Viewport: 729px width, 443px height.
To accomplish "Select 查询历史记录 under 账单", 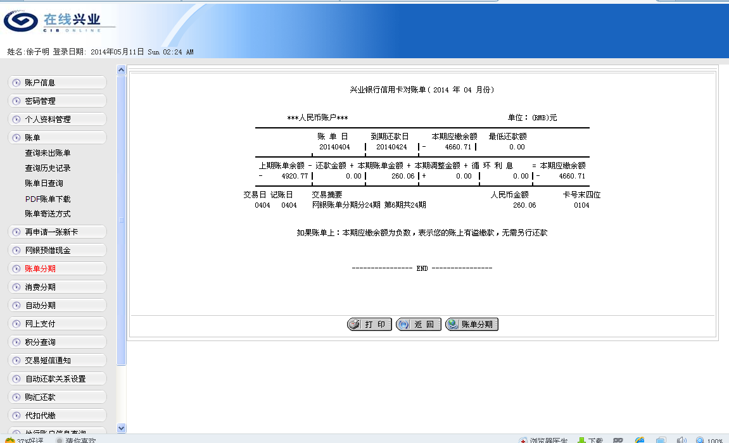I will pyautogui.click(x=48, y=168).
